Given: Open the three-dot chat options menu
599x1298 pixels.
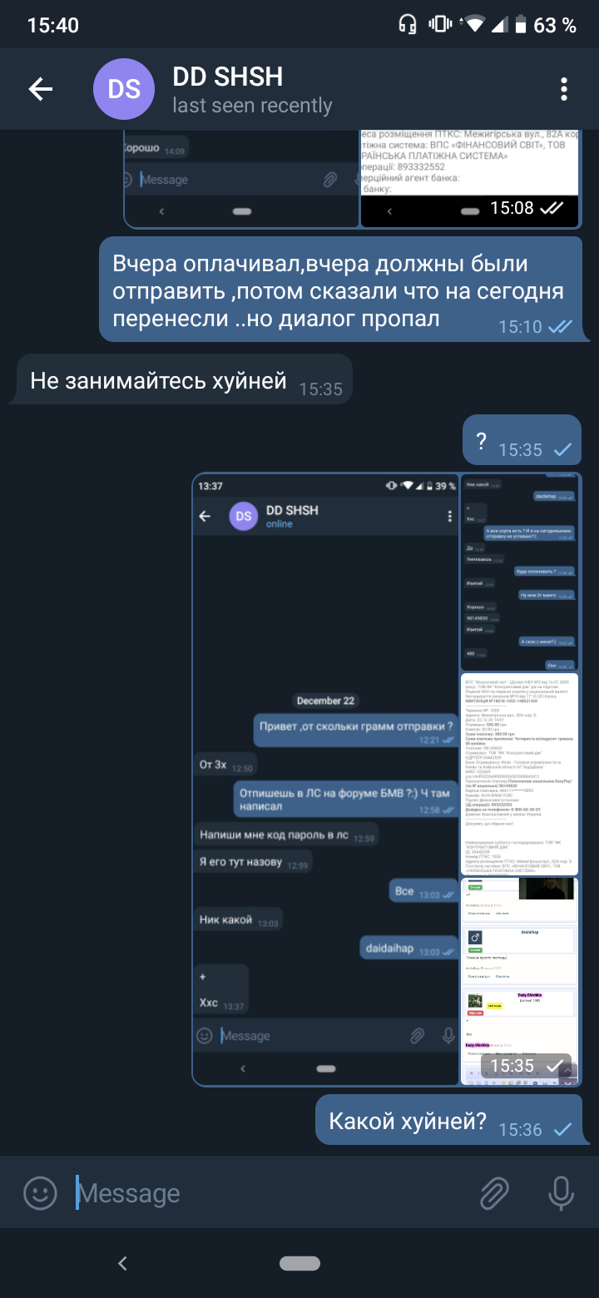Looking at the screenshot, I should (564, 89).
